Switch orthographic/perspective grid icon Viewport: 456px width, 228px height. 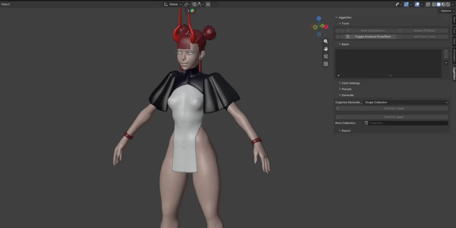pos(326,64)
